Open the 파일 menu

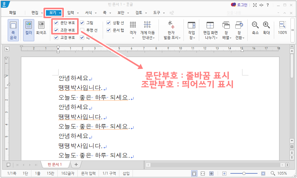pos(12,13)
